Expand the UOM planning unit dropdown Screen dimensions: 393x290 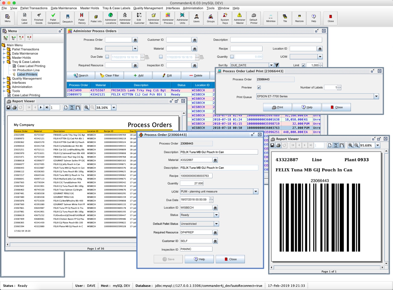point(256,192)
